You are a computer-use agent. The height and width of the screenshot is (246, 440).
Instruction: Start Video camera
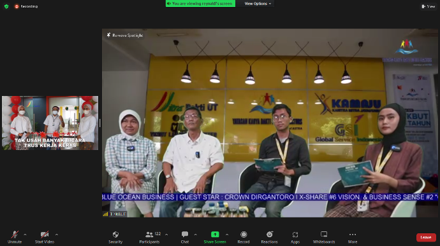pyautogui.click(x=45, y=237)
